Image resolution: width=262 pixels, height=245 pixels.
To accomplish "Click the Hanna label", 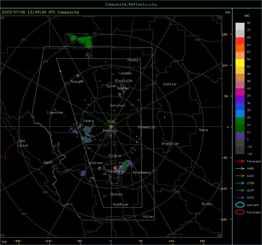I will 203,130.
